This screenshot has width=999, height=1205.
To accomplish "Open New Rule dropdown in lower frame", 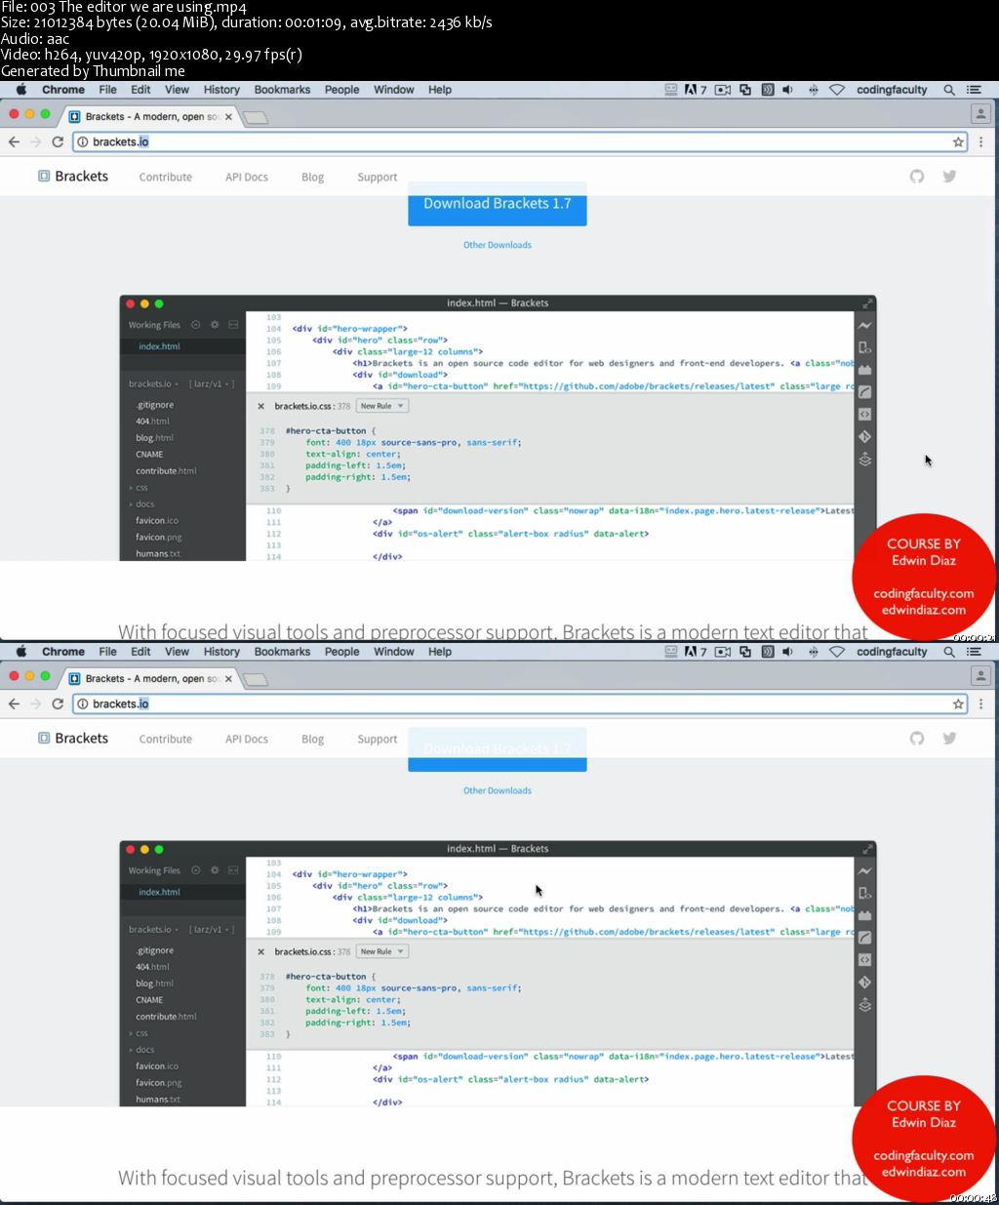I will click(x=381, y=951).
